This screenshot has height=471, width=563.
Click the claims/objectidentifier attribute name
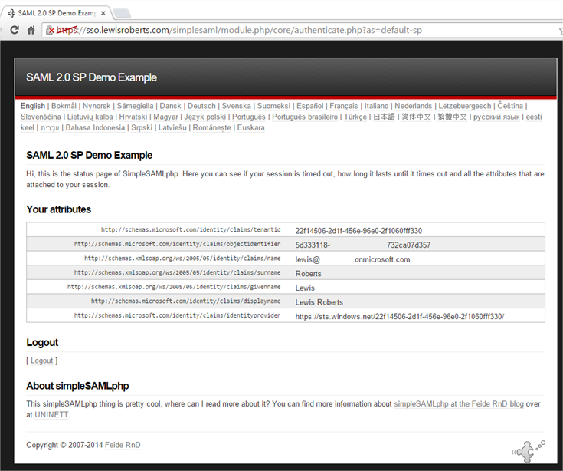tap(178, 244)
